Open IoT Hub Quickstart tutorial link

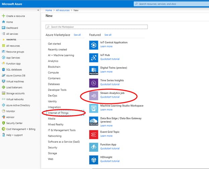click(x=110, y=59)
